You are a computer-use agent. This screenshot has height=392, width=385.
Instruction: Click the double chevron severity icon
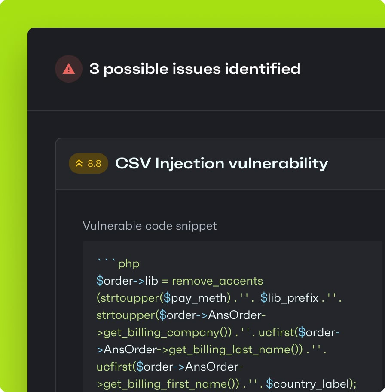coord(79,163)
